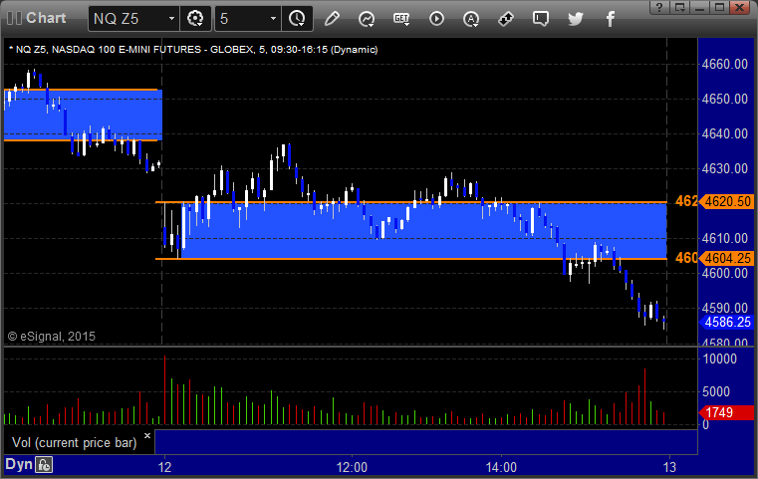Viewport: 758px width, 479px height.
Task: Open the comment bubble icon
Action: click(x=541, y=19)
